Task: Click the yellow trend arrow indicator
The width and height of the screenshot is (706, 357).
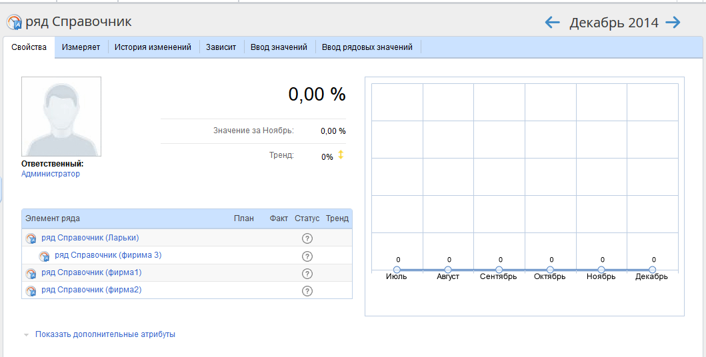Action: pyautogui.click(x=341, y=155)
